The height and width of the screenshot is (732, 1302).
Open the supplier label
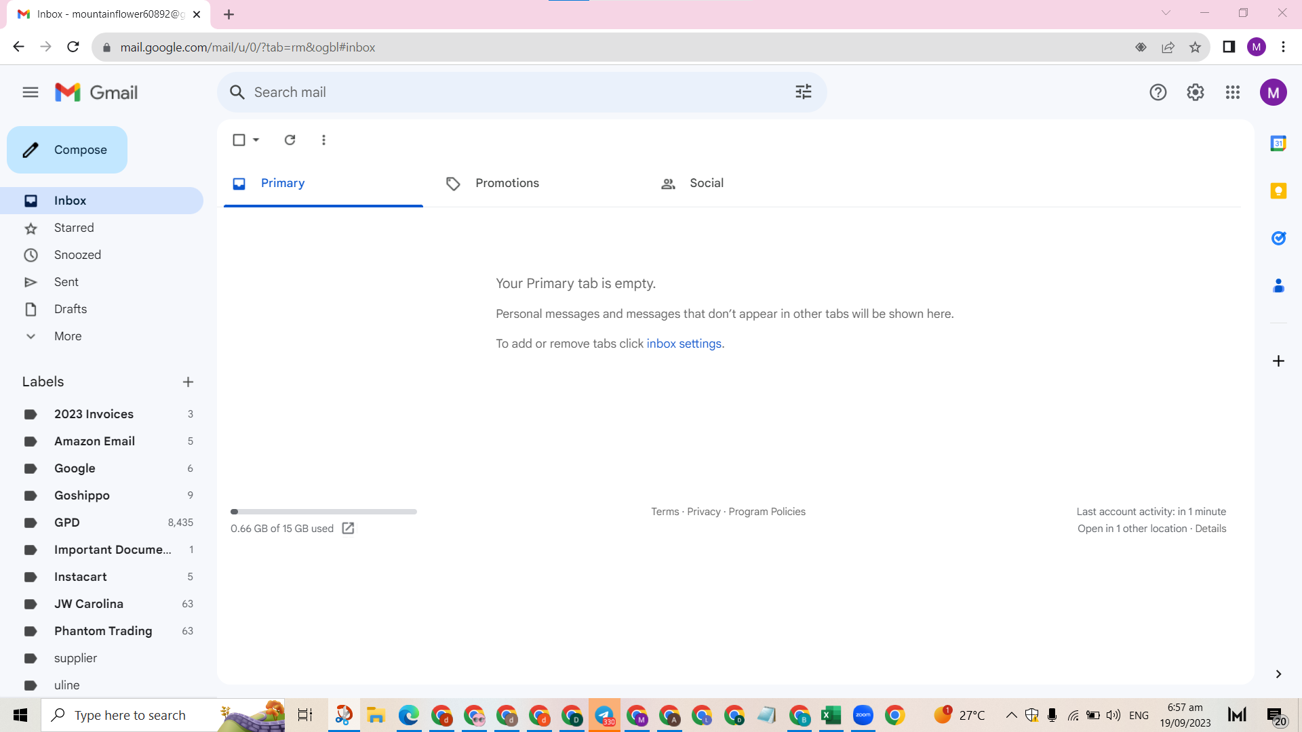75,658
